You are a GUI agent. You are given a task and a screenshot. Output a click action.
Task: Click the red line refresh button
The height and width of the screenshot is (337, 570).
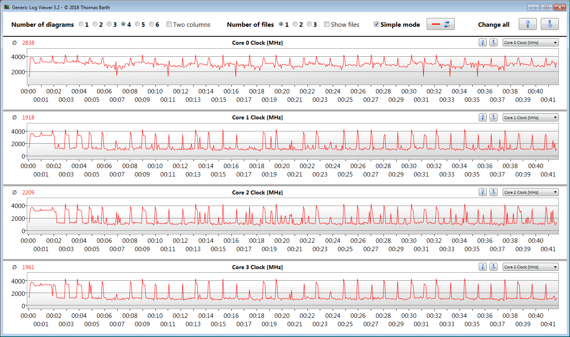point(440,24)
